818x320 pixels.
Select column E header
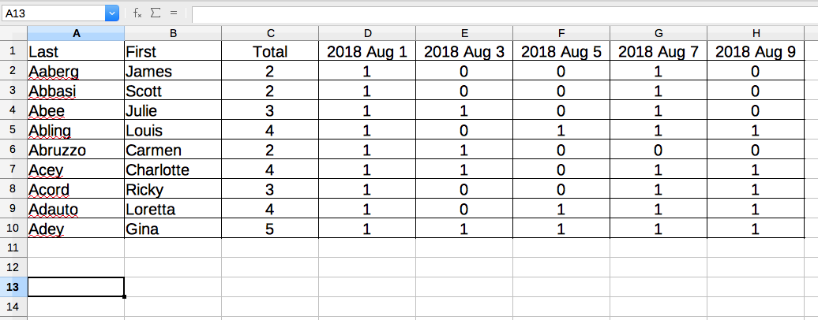464,33
